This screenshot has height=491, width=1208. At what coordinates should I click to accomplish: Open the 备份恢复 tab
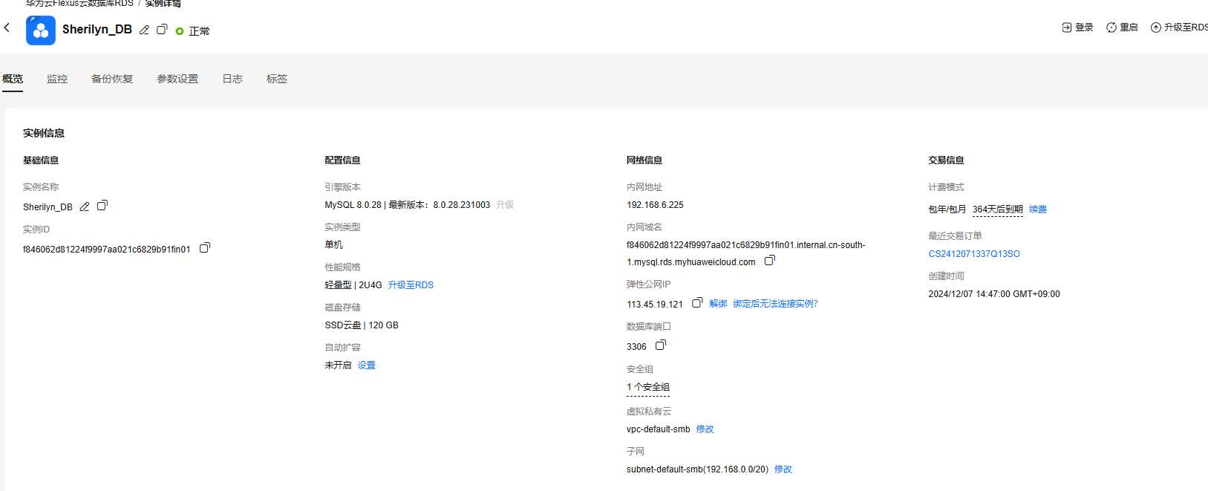point(112,79)
